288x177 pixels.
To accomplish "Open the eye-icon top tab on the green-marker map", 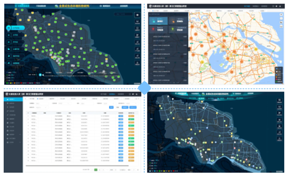I will [105, 6].
